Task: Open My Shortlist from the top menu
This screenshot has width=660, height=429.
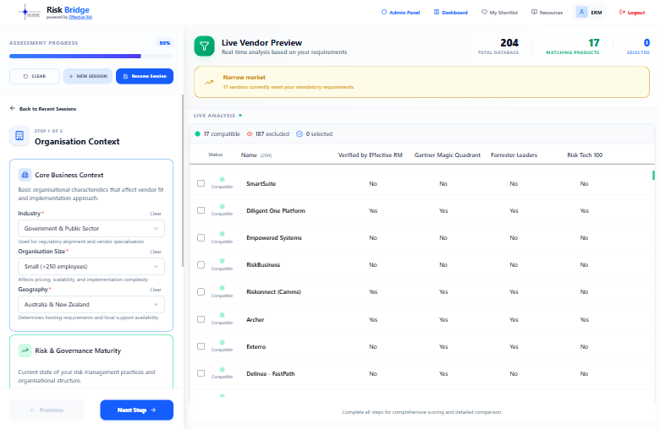Action: coord(499,13)
